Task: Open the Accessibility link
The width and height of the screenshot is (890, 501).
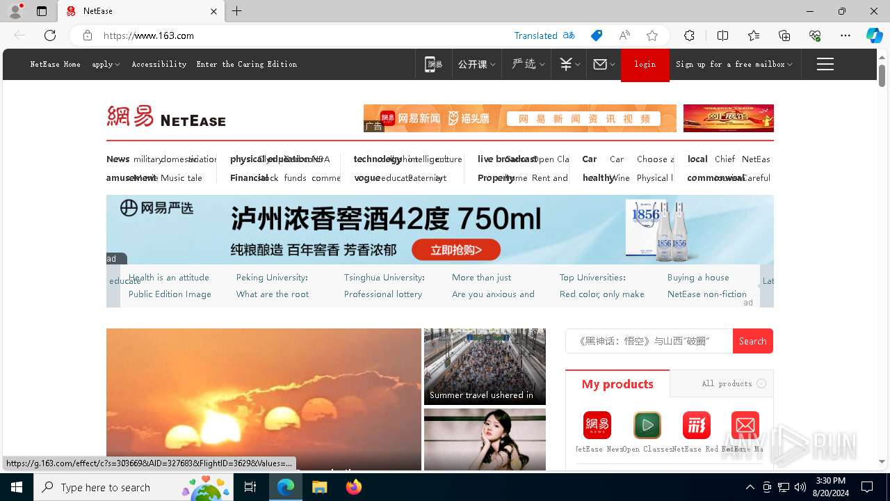Action: tap(159, 64)
